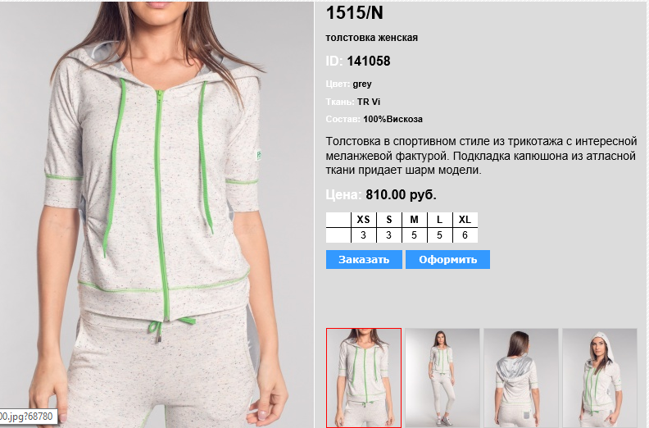This screenshot has height=428, width=649.
Task: Select the first front-view thumbnail with red border
Action: (363, 377)
